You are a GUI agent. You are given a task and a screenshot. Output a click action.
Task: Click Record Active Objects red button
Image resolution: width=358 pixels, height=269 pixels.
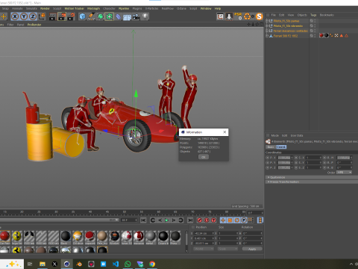199,220
